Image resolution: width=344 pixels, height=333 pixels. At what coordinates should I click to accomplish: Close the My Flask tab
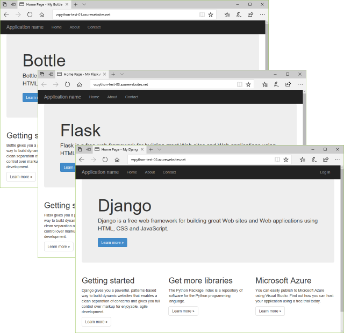[105, 74]
